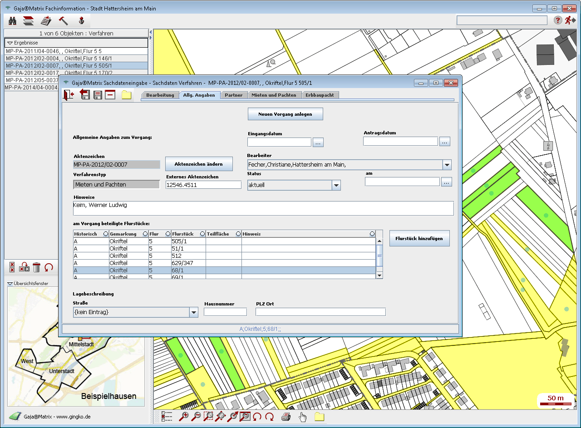Click the trash can delete icon

coord(37,267)
